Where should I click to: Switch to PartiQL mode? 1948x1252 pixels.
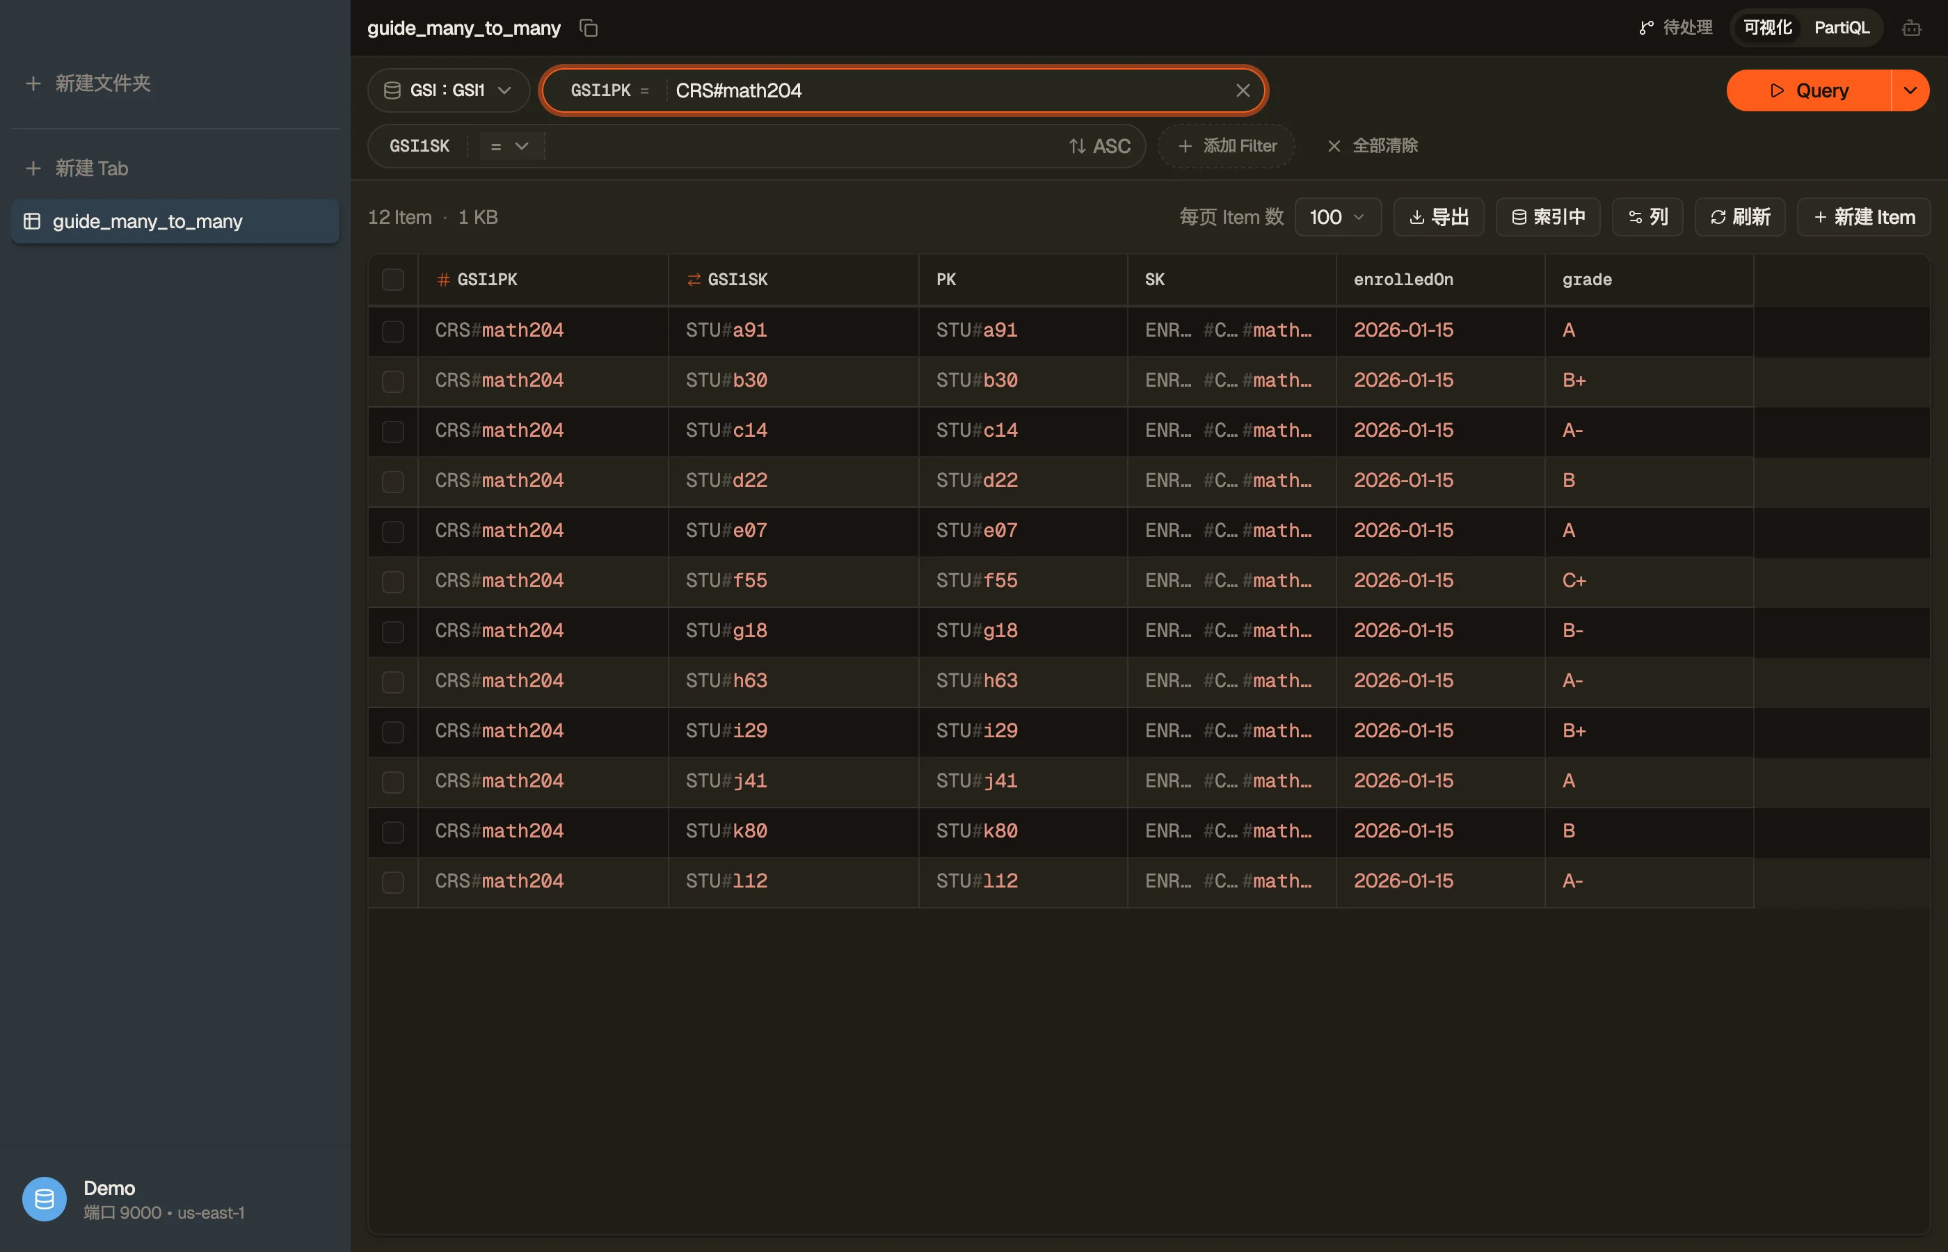[1842, 28]
